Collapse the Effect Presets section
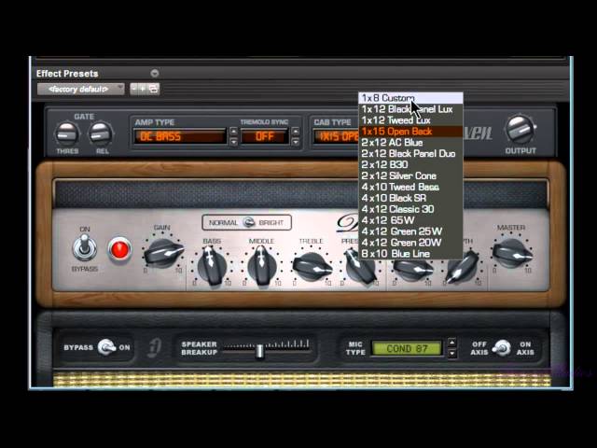 [155, 73]
